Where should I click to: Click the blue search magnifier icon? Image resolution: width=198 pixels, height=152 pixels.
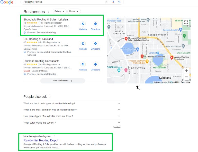coord(119,2)
